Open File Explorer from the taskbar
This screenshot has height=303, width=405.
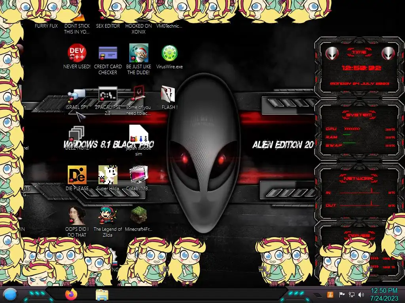[102, 295]
